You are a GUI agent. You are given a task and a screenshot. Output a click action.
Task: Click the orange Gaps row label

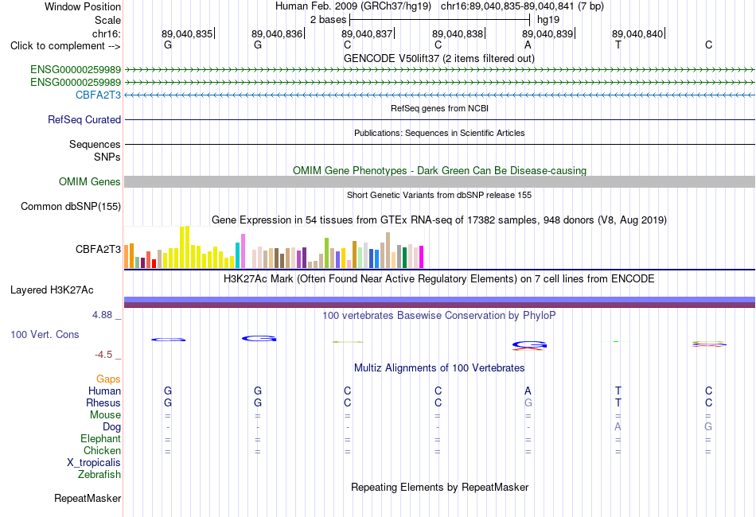click(x=108, y=379)
